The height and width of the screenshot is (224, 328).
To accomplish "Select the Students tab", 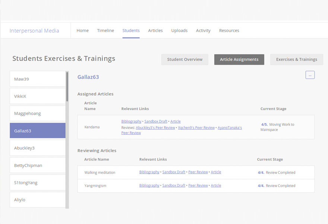I will (x=131, y=31).
